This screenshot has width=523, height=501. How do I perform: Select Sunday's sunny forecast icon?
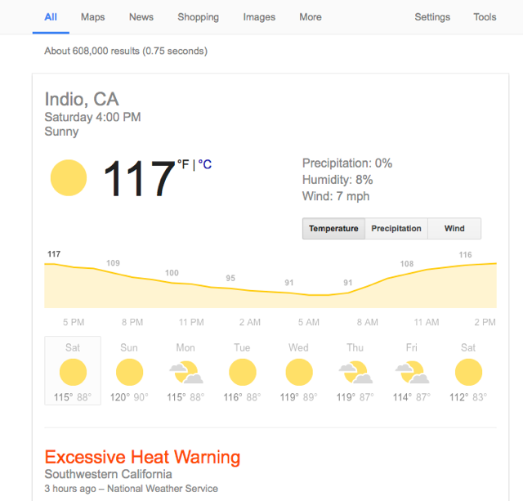(129, 373)
